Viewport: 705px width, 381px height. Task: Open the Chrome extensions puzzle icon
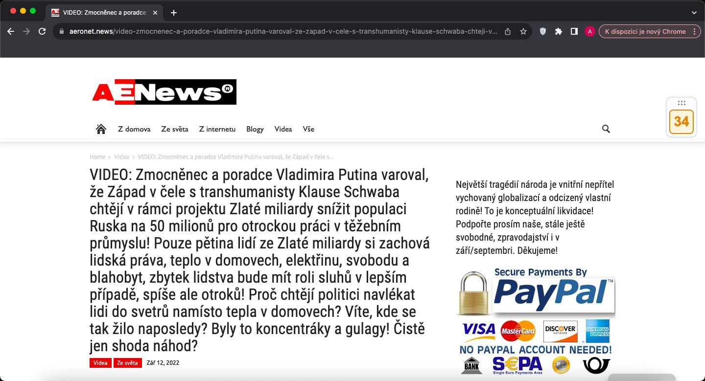coord(558,31)
